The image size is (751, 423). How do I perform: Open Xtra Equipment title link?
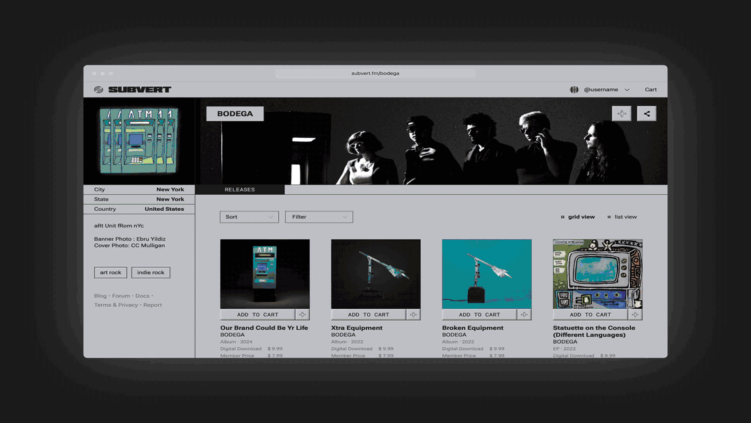(357, 328)
